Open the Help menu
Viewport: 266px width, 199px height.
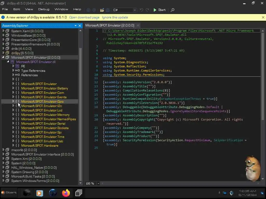tap(77, 9)
